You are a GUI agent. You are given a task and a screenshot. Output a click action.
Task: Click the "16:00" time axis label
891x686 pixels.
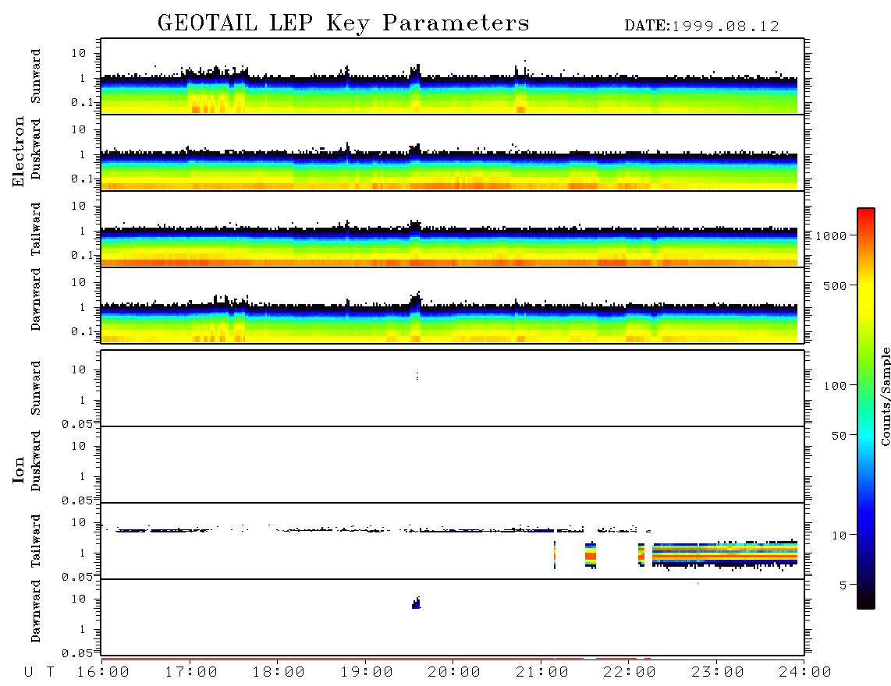pos(104,673)
